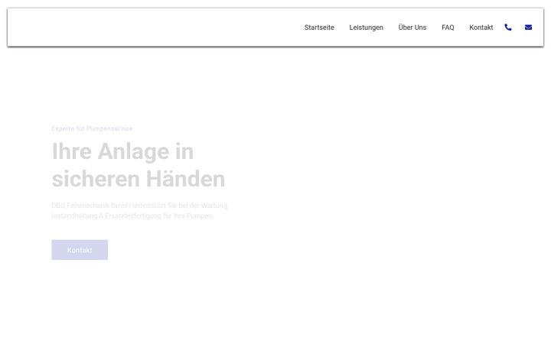Go to the Leistungen page
Image resolution: width=551 pixels, height=344 pixels.
click(366, 28)
